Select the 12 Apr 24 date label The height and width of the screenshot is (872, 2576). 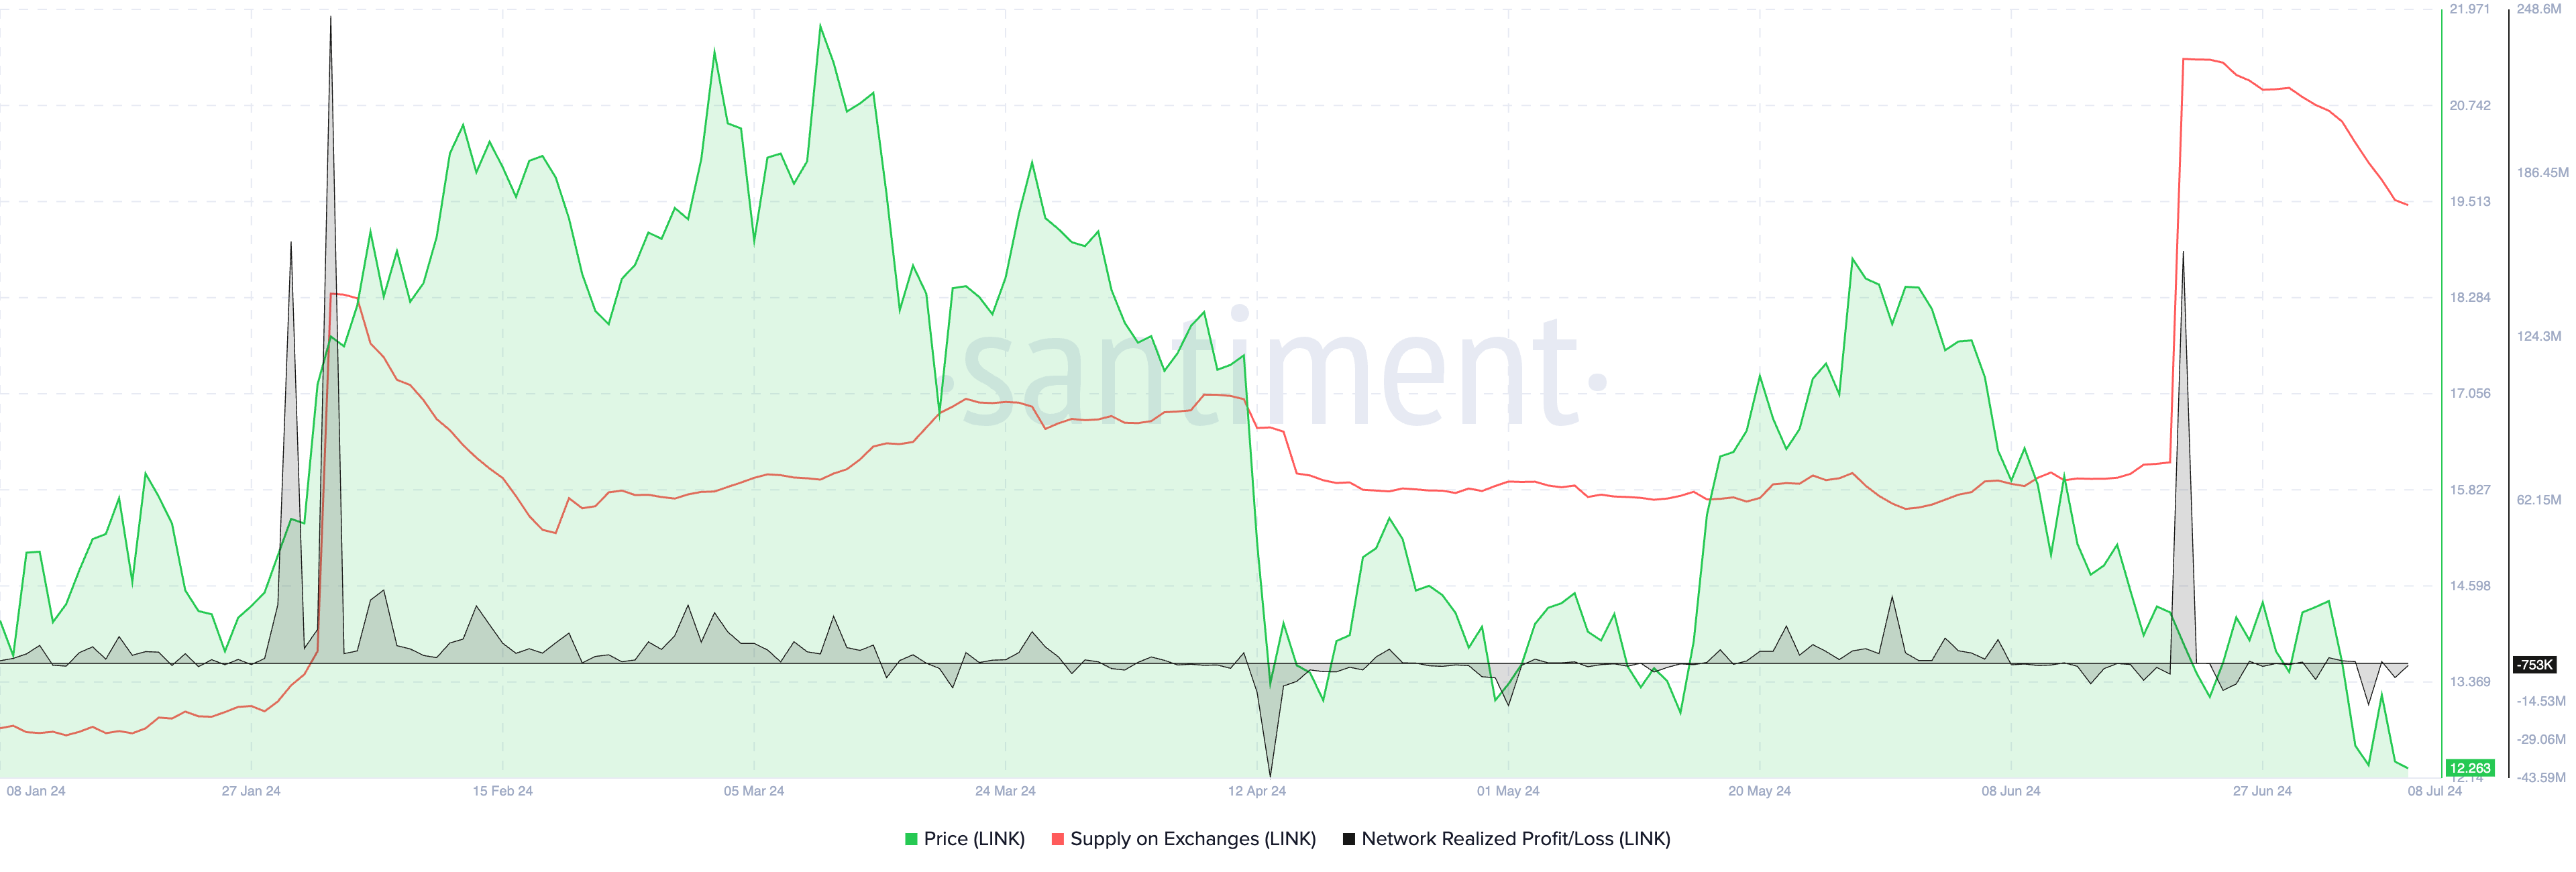pos(1257,791)
